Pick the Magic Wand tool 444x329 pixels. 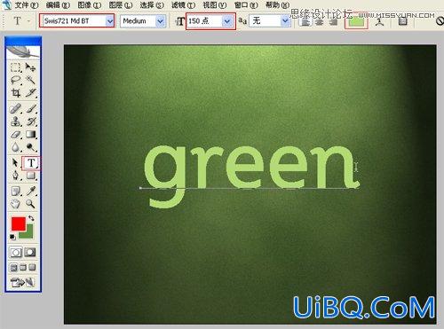pos(30,80)
